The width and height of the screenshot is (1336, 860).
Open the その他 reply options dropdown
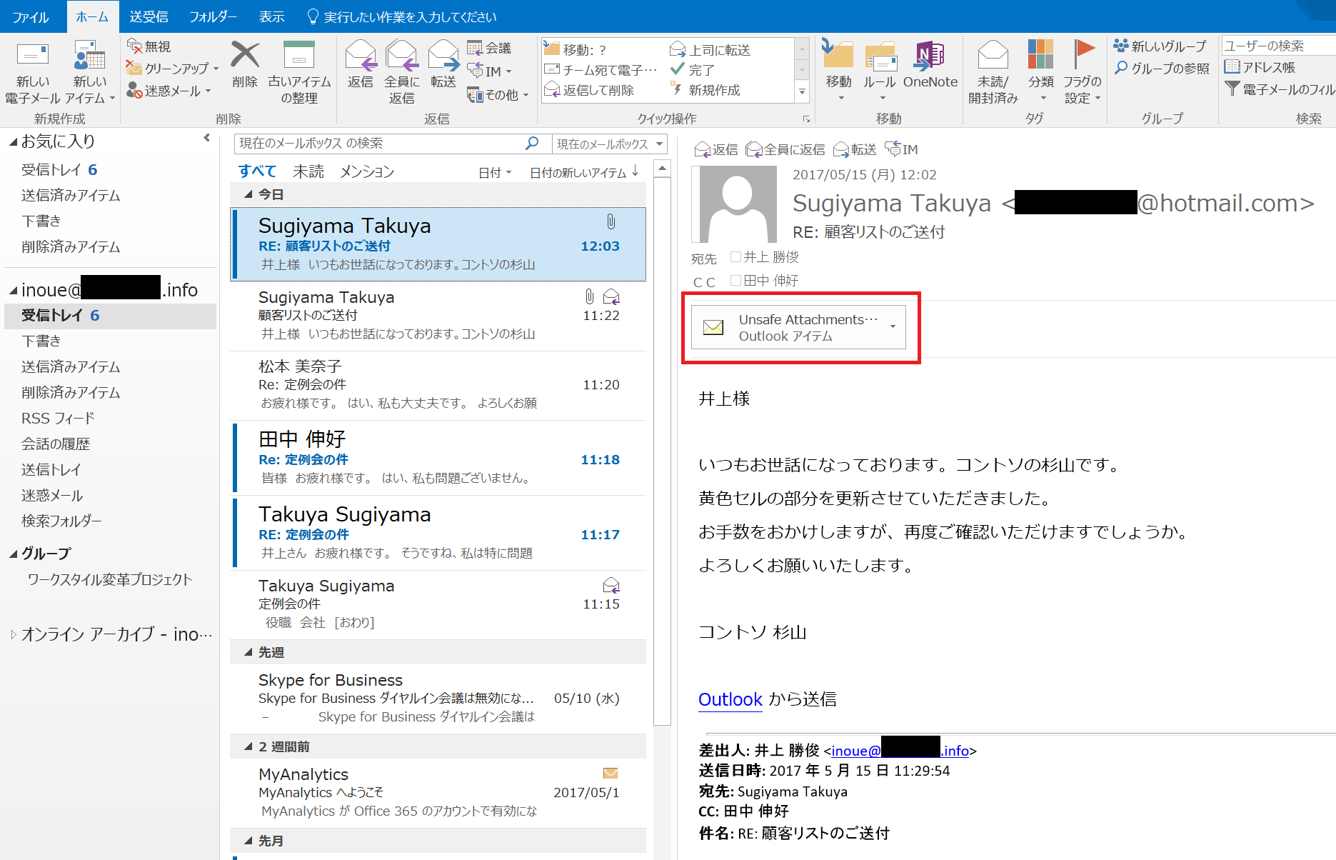pyautogui.click(x=526, y=95)
